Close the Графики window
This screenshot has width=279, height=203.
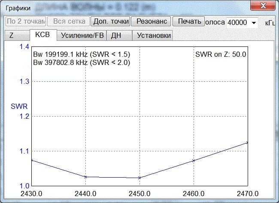(x=263, y=6)
